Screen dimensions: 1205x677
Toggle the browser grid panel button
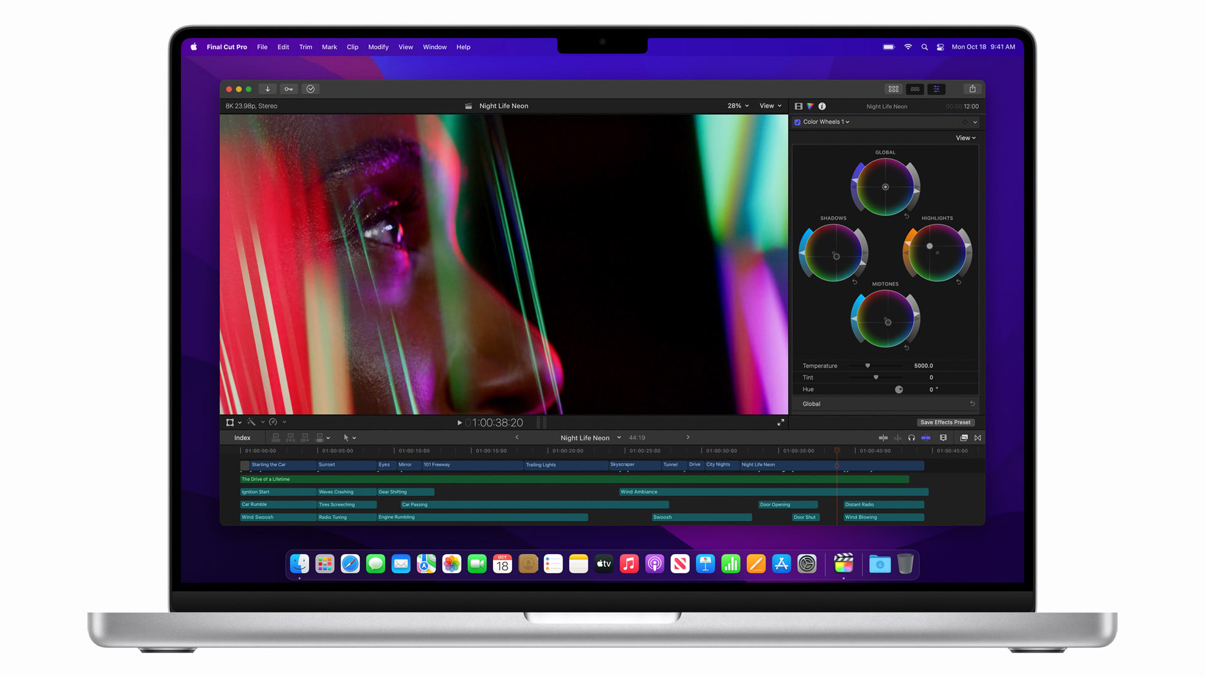coord(893,89)
